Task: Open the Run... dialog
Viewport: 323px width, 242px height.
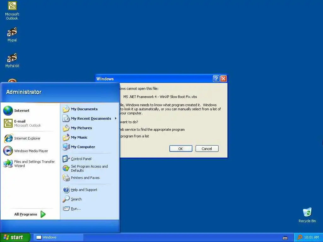Action: tap(90, 209)
